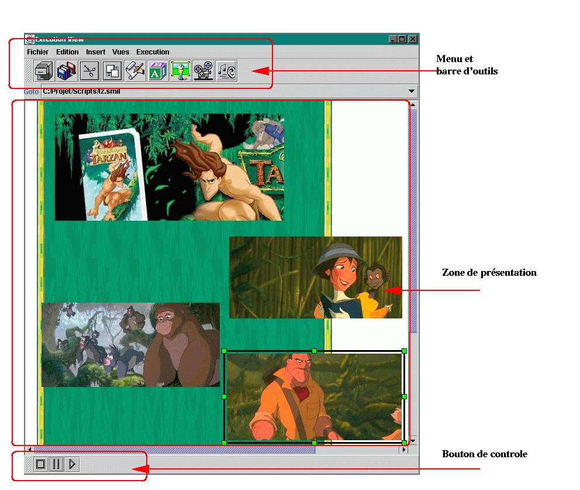Click right-middle resize handle of selected image

404,397
